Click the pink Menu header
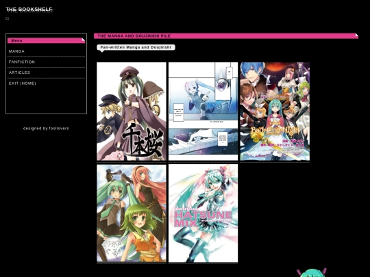370x277 pixels. pos(46,40)
